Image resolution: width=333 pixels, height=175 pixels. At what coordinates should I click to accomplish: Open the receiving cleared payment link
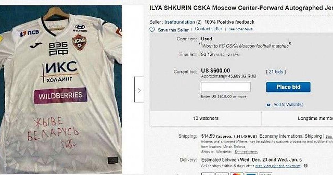point(278,166)
